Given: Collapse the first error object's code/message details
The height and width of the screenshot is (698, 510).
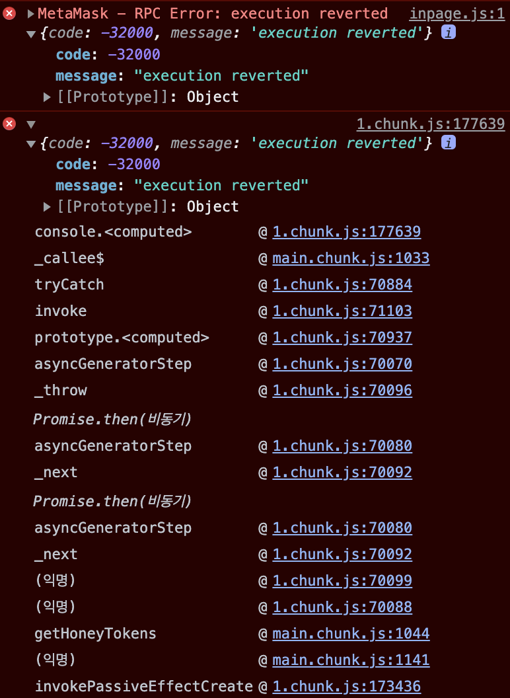Looking at the screenshot, I should (30, 34).
